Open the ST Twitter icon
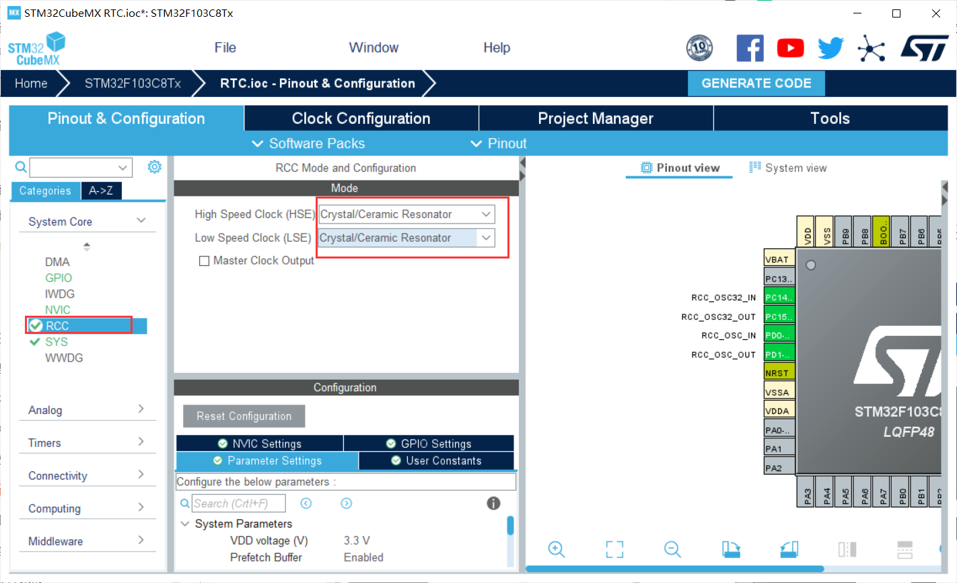957x583 pixels. point(830,48)
